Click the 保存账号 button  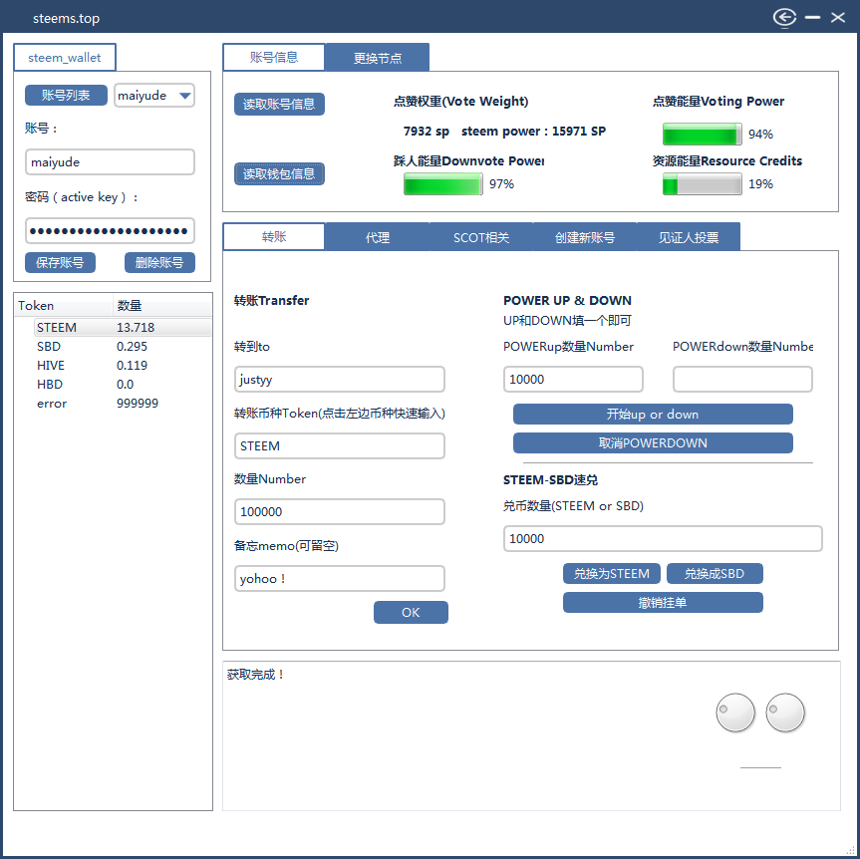pyautogui.click(x=61, y=263)
